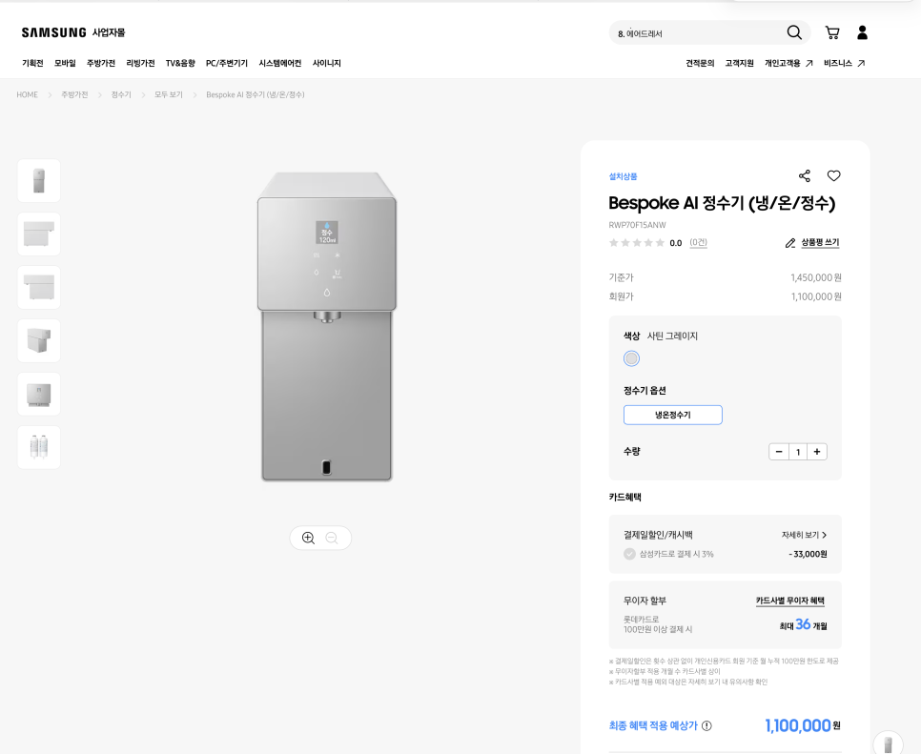Viewport: 921px width, 754px height.
Task: Open TV&음향 menu
Action: [180, 63]
